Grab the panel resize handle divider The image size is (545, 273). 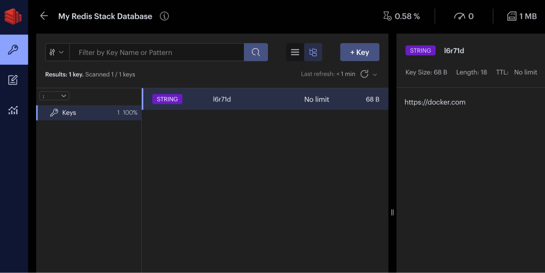pos(392,212)
